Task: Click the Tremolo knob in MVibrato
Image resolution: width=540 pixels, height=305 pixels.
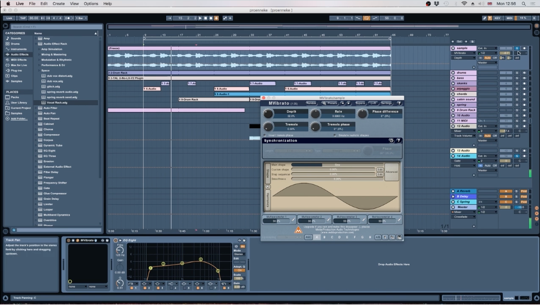Action: click(268, 127)
